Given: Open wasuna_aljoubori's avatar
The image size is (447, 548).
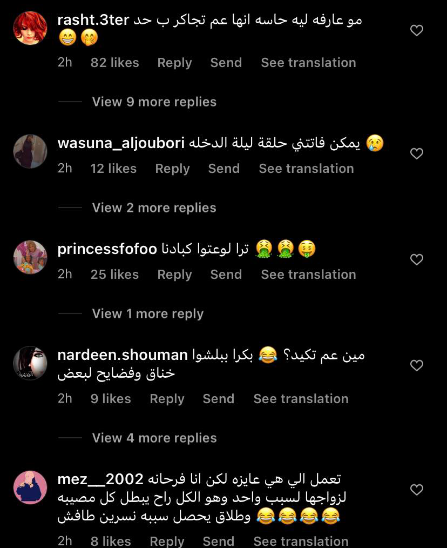Looking at the screenshot, I should click(30, 151).
